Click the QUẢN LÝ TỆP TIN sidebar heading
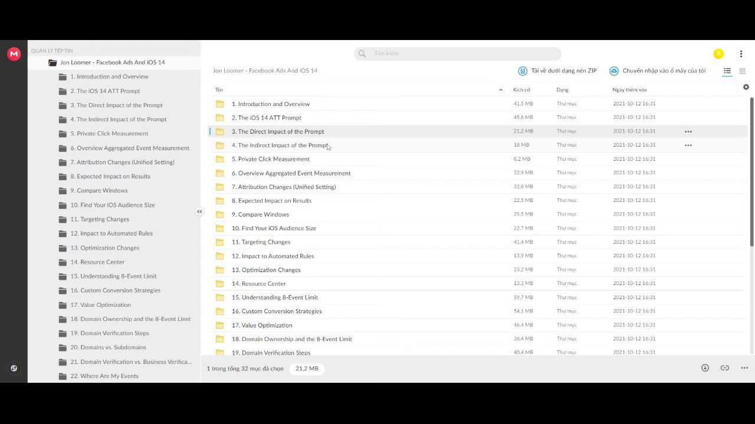The height and width of the screenshot is (424, 755). coord(52,51)
